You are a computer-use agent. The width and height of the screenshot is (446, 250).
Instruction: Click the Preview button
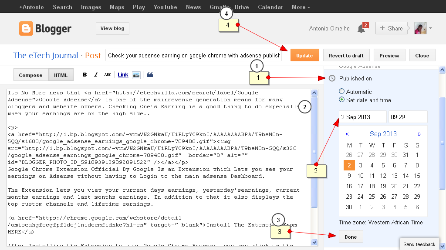pyautogui.click(x=389, y=55)
